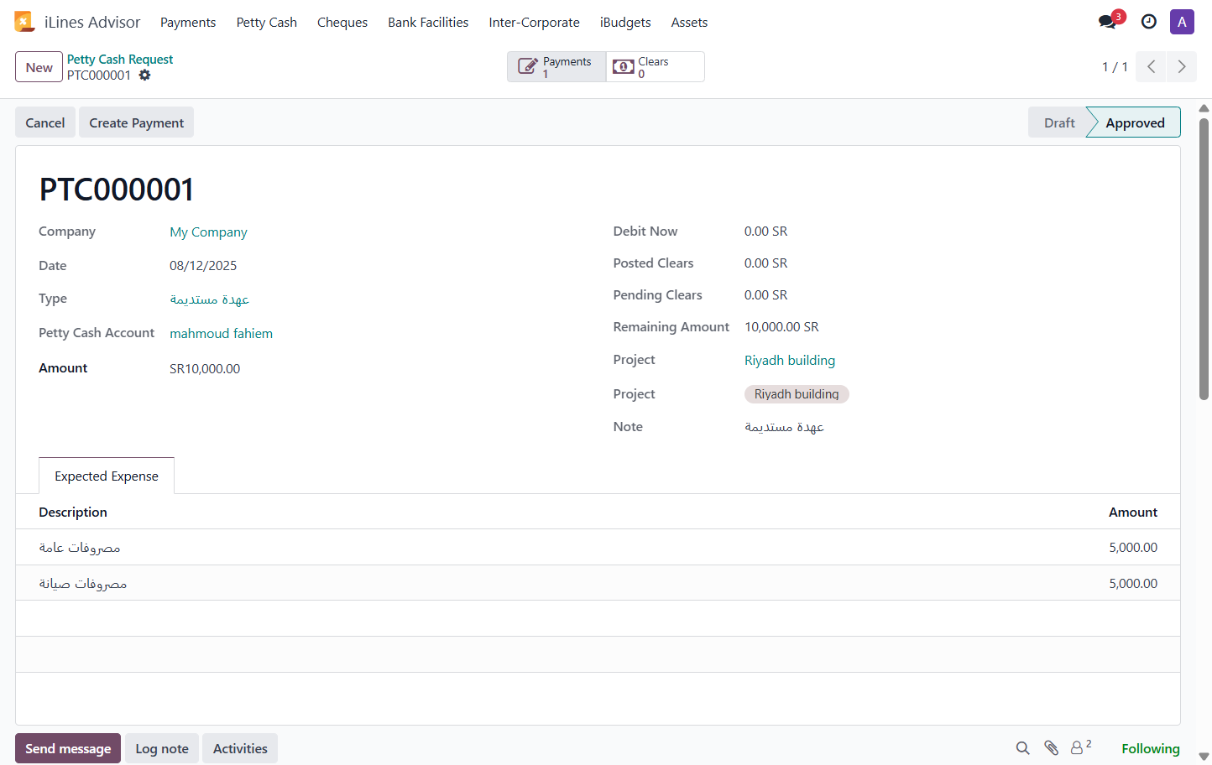Open the Petty Cash menu
Screen dimensions: 1212x765
pyautogui.click(x=267, y=23)
